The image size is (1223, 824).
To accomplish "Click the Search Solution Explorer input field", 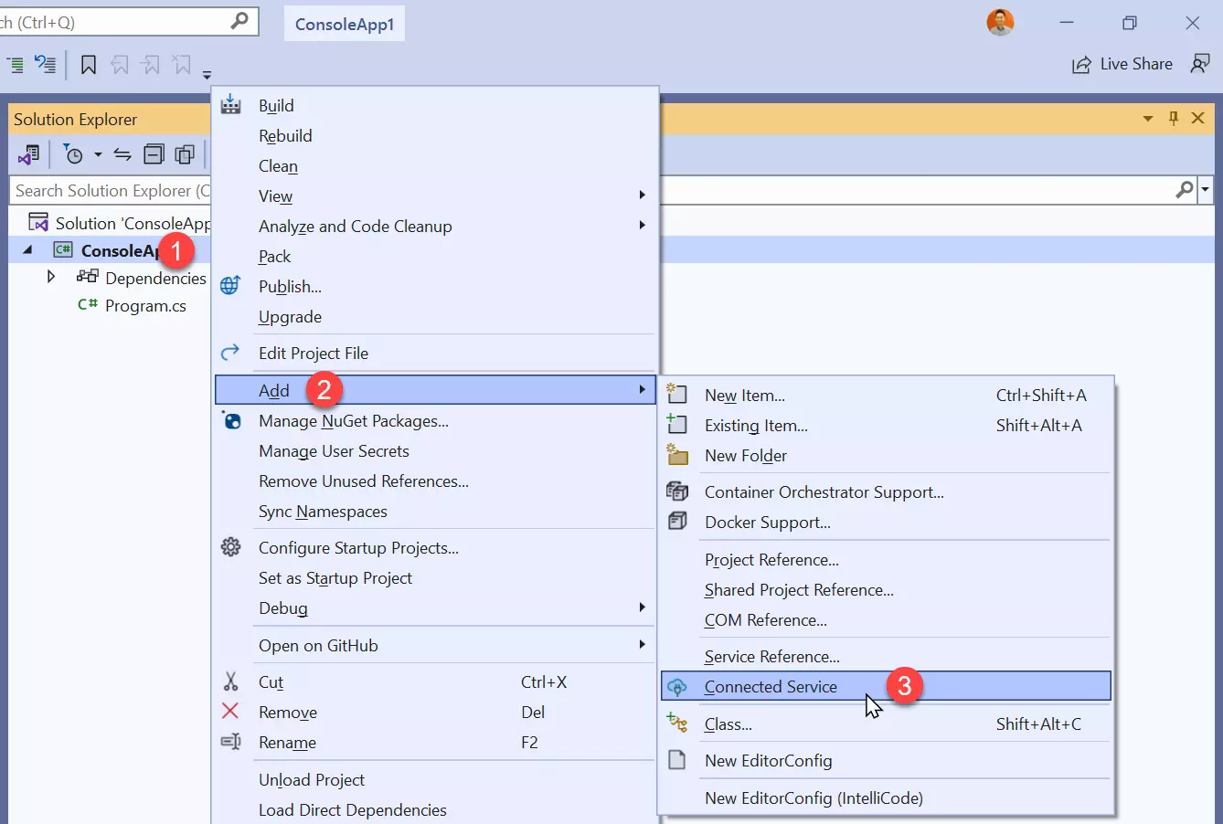I will click(112, 190).
